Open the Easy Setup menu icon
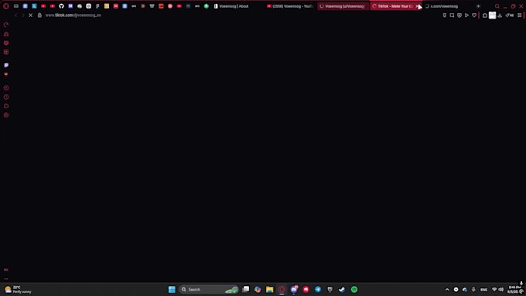The height and width of the screenshot is (296, 526). (x=520, y=15)
